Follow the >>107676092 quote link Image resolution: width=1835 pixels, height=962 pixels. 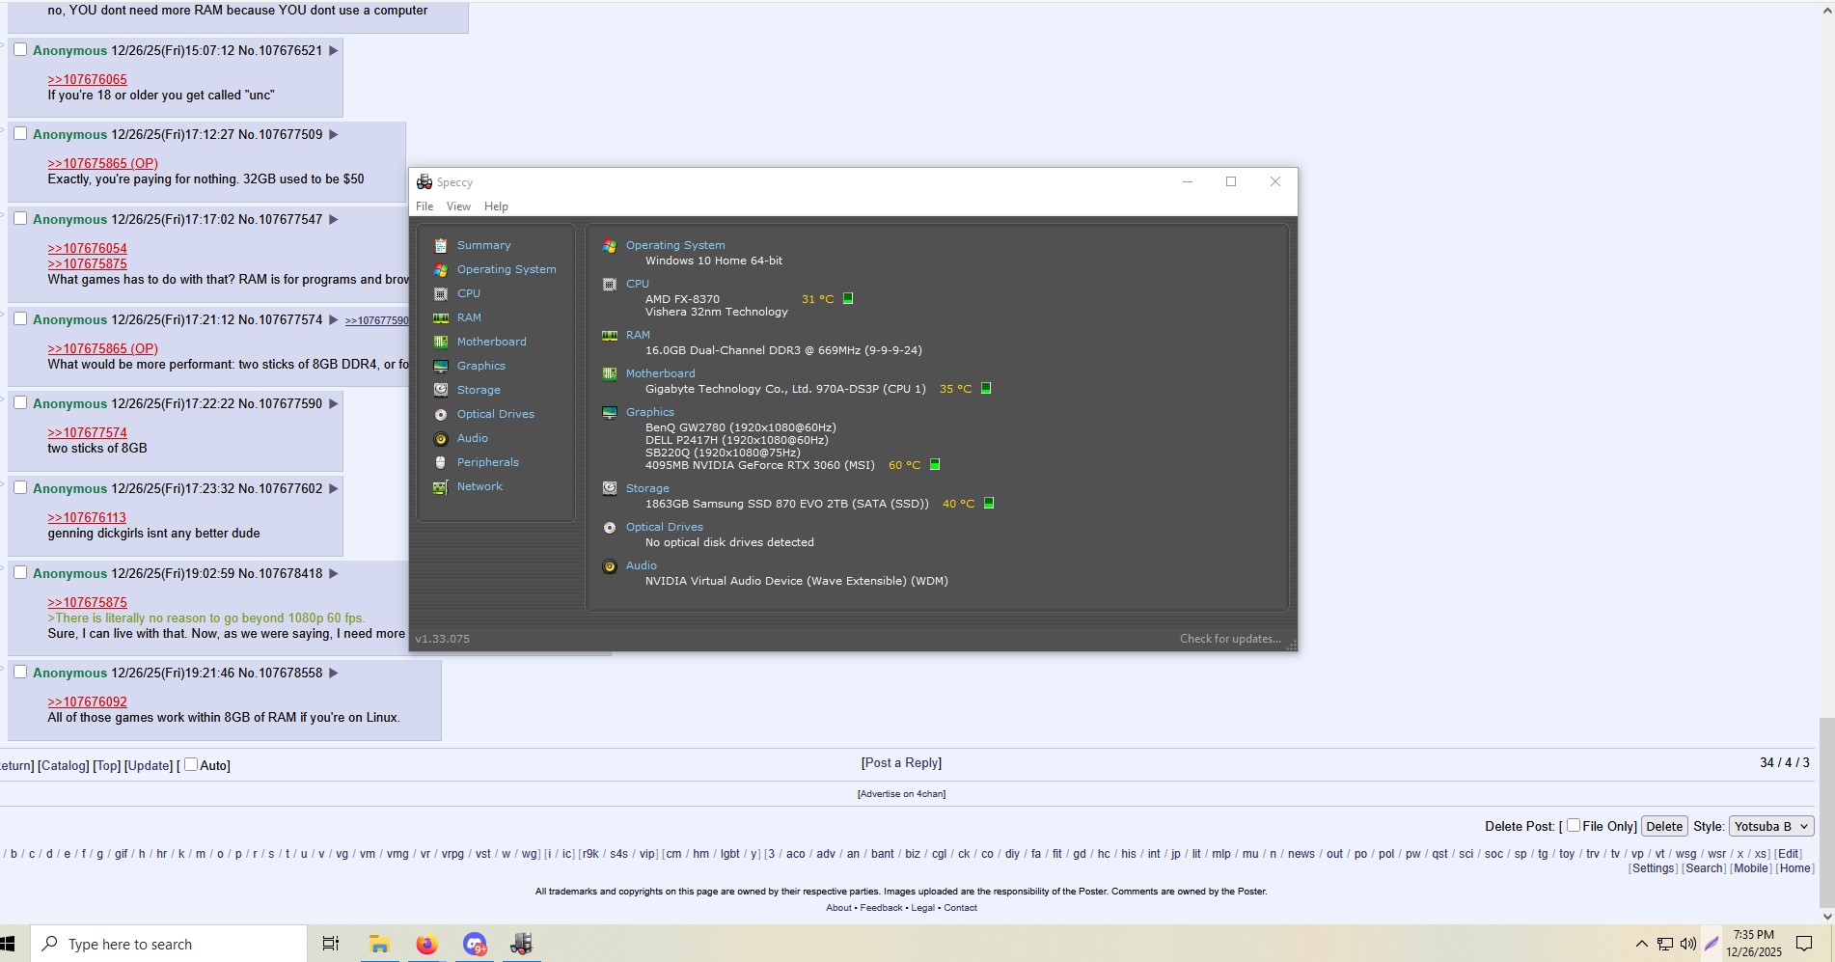(x=87, y=701)
